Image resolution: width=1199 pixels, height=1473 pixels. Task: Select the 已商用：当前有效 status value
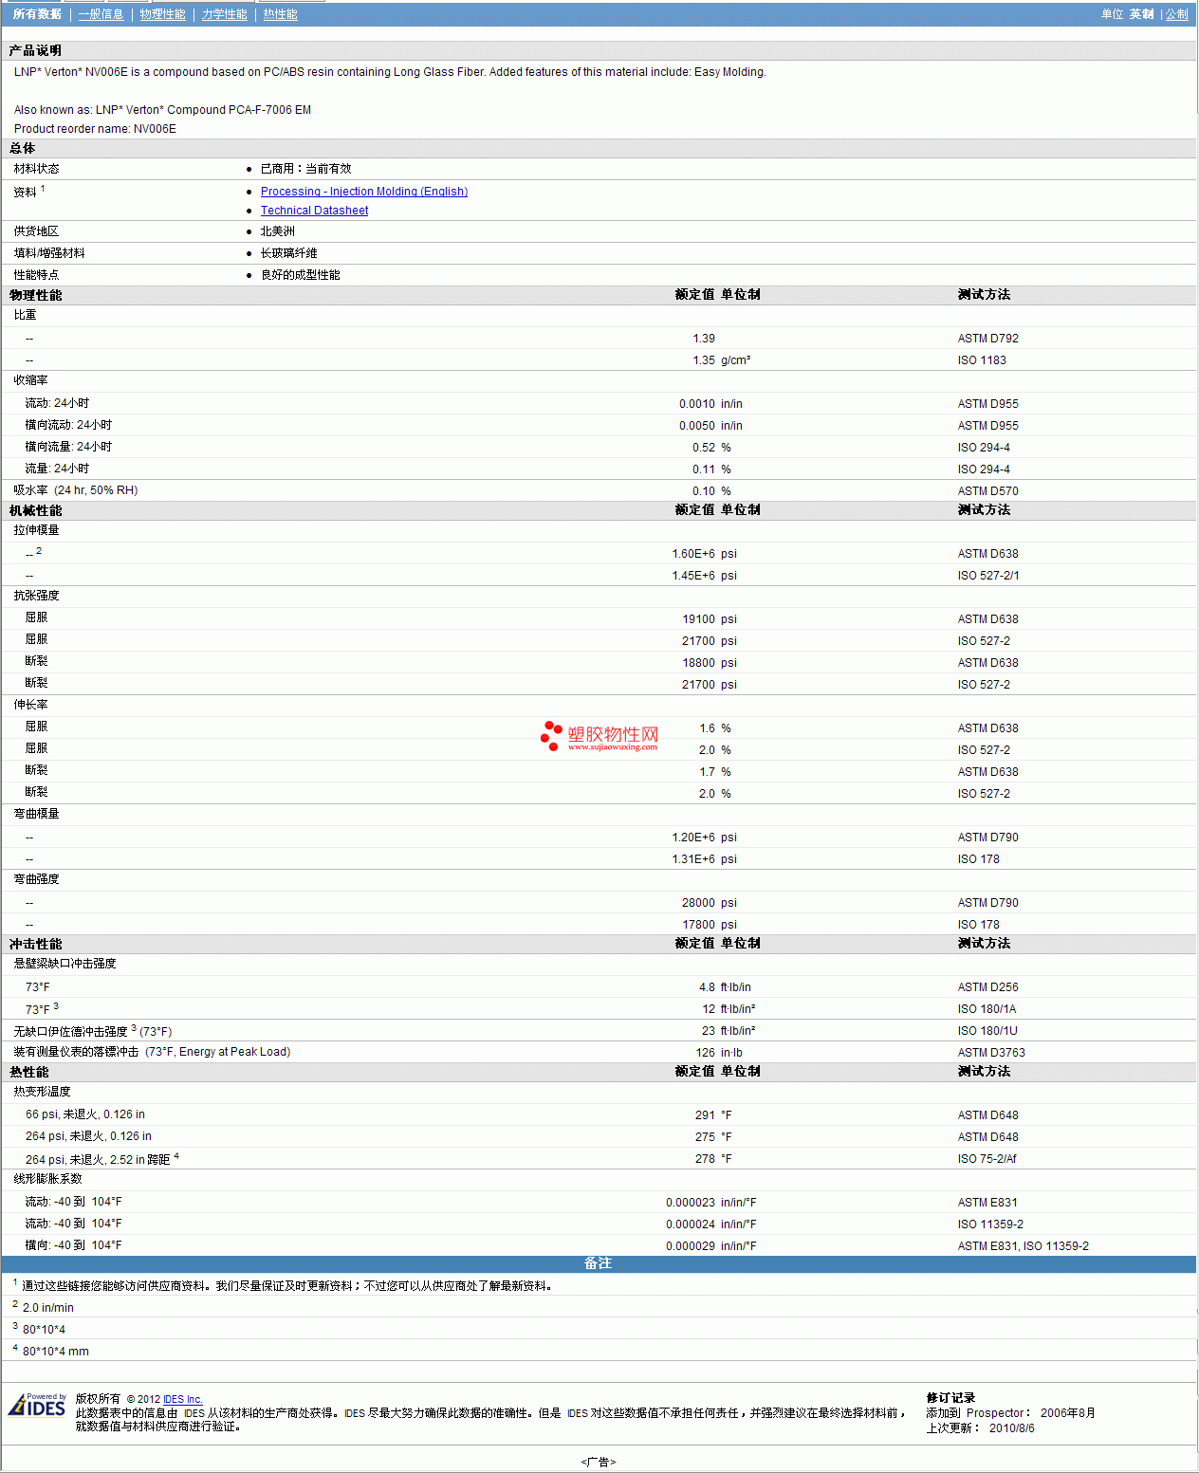point(305,169)
